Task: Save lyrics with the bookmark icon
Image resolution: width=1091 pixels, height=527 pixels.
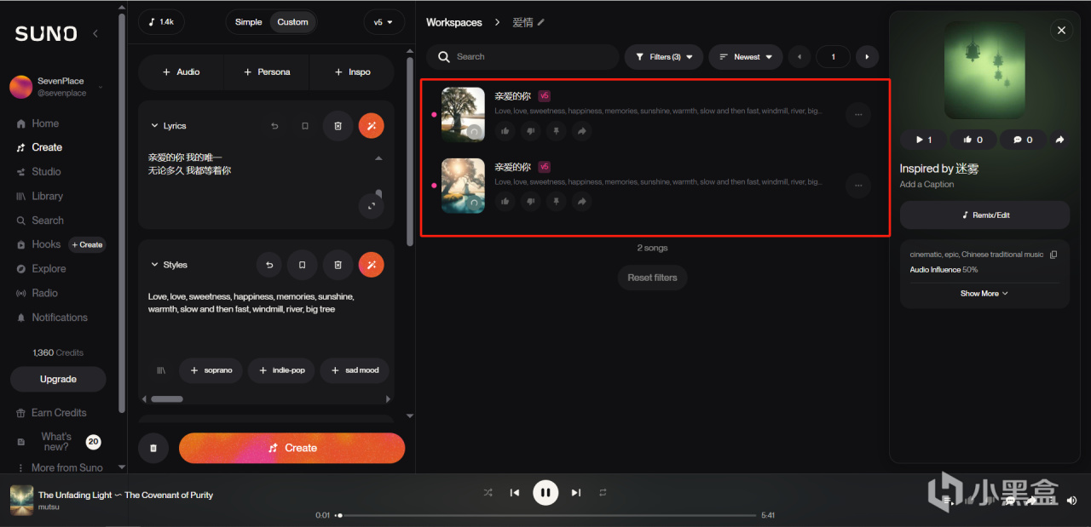Action: tap(305, 126)
